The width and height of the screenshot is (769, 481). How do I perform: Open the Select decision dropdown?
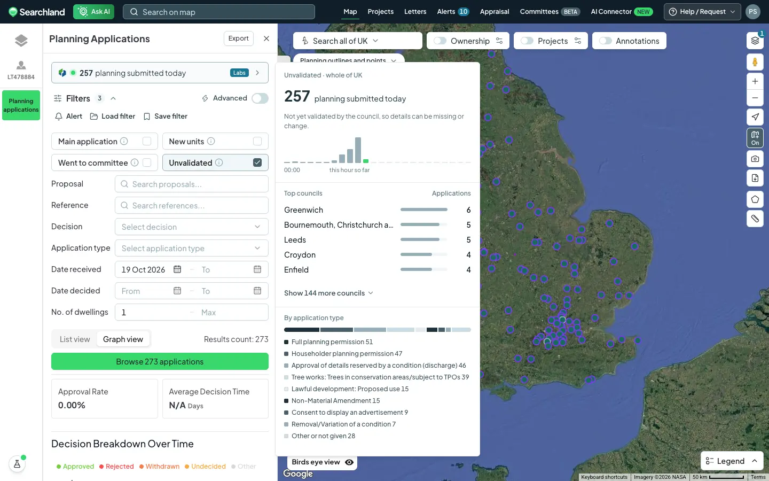tap(192, 227)
